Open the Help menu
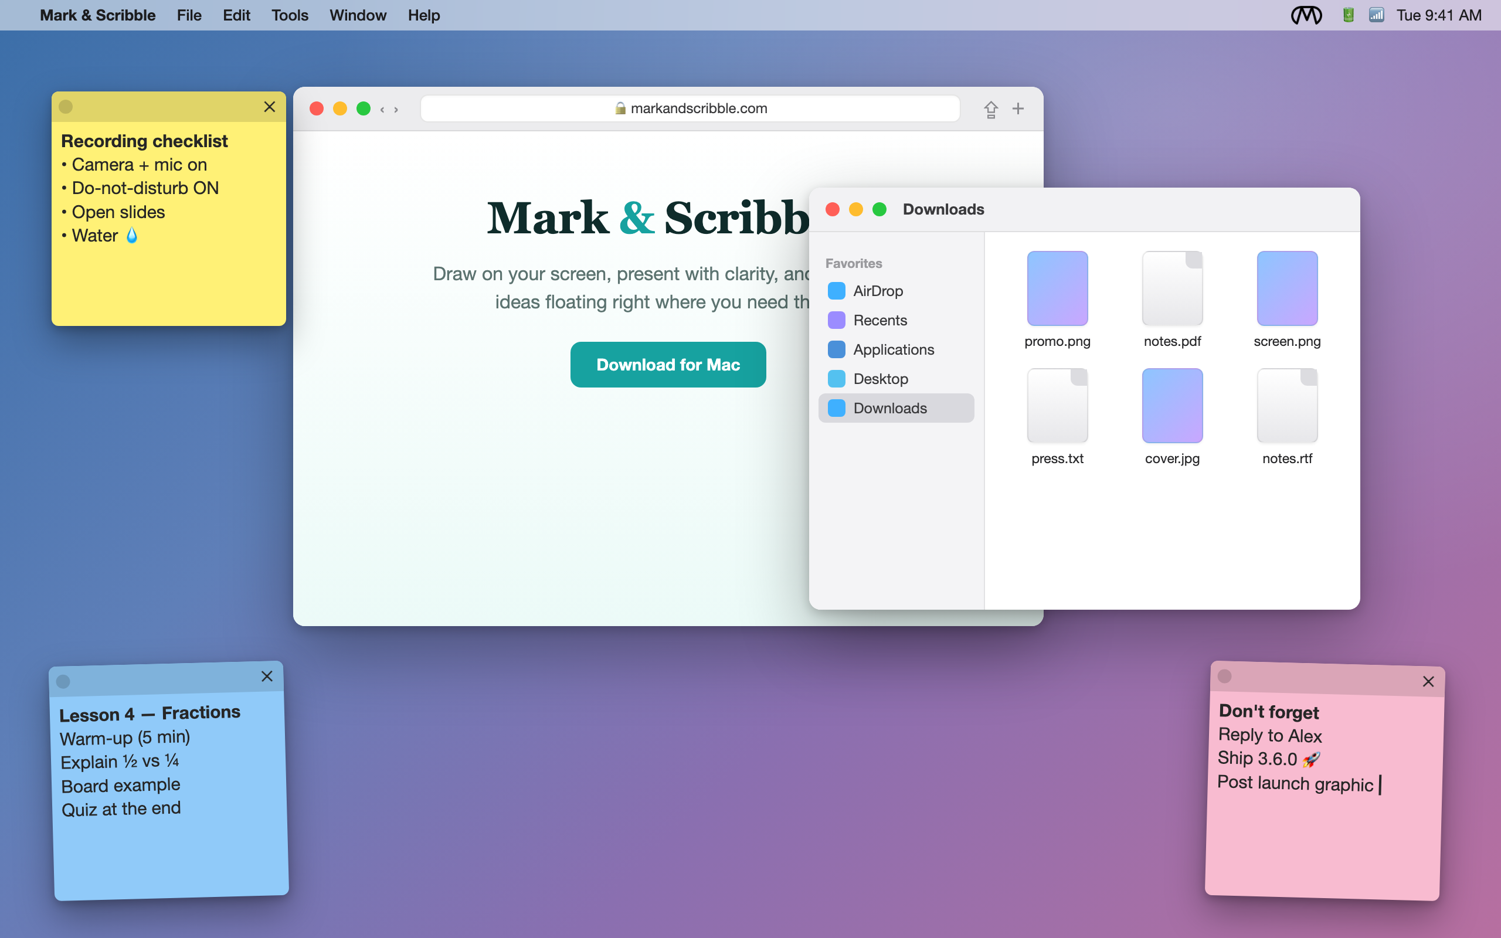The height and width of the screenshot is (938, 1501). pos(424,15)
